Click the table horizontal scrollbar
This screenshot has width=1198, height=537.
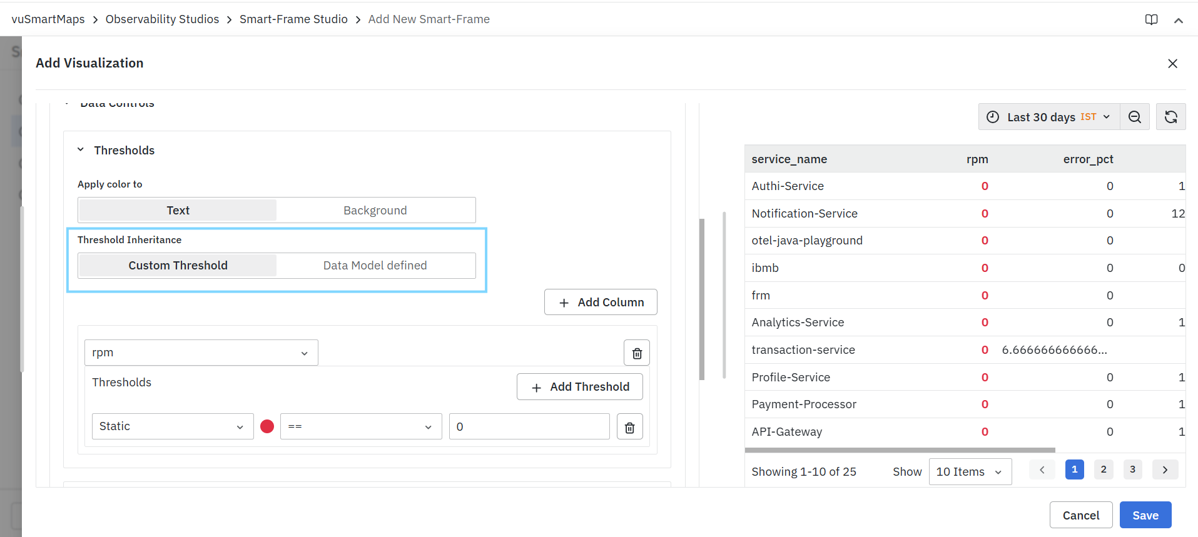900,450
